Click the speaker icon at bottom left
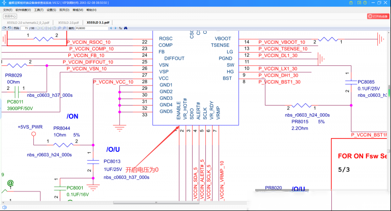 4,207
